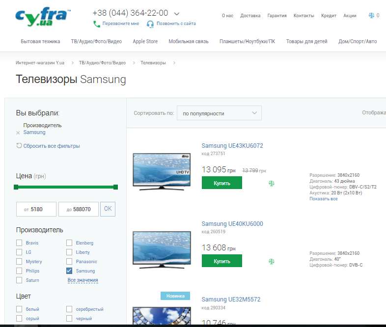Toggle the Mystery manufacturer checkbox
Viewport: 386px width, 327px height.
click(19, 261)
